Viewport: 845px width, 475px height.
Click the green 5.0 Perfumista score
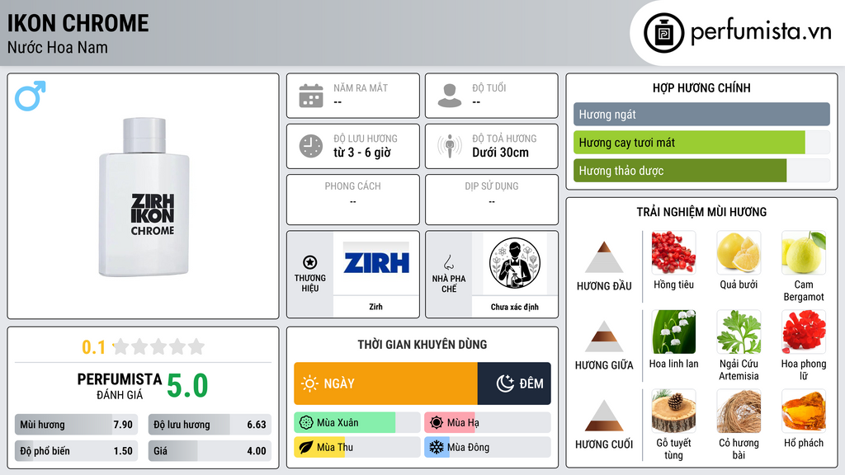pos(187,386)
